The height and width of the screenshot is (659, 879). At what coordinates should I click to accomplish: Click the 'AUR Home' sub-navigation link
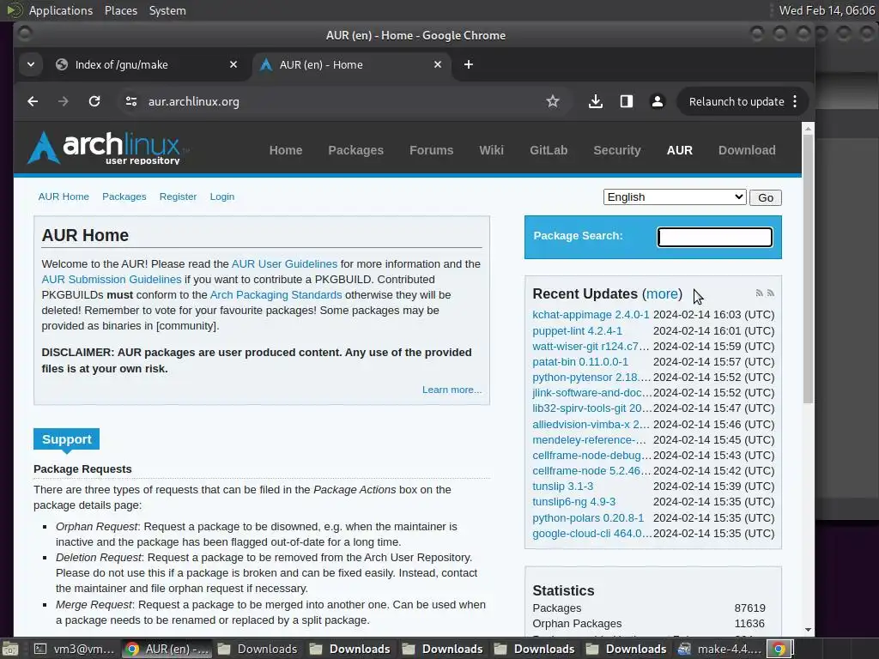pos(64,196)
